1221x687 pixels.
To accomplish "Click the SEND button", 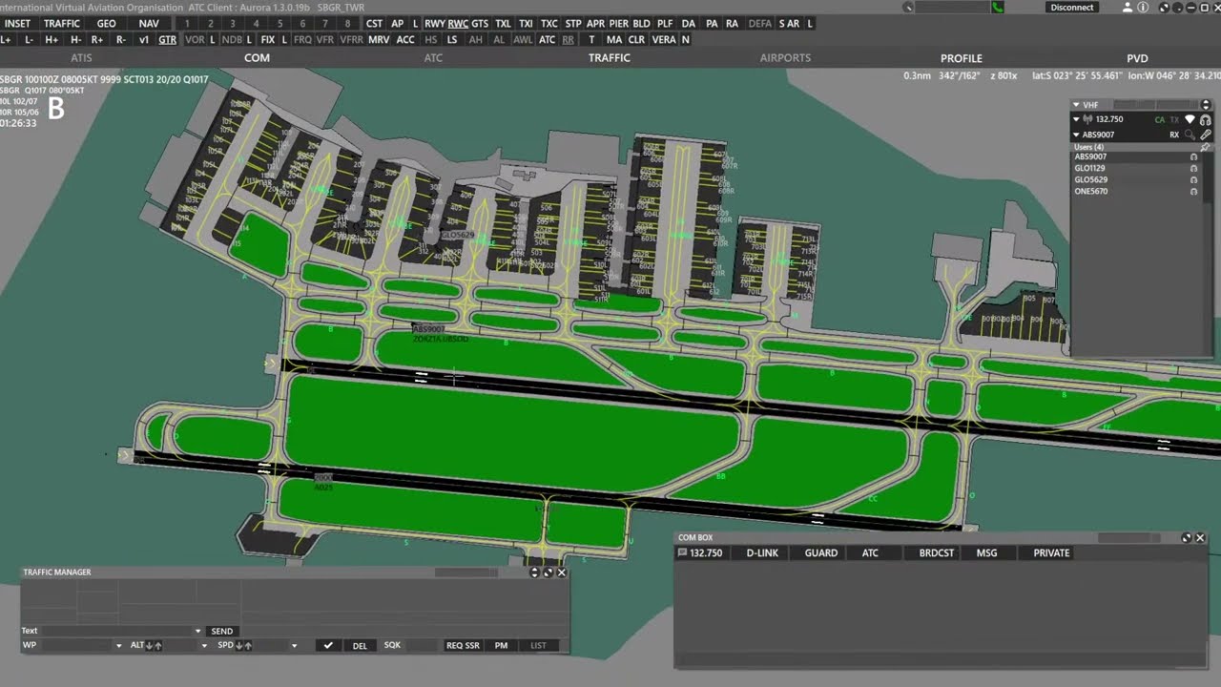I will tap(222, 631).
